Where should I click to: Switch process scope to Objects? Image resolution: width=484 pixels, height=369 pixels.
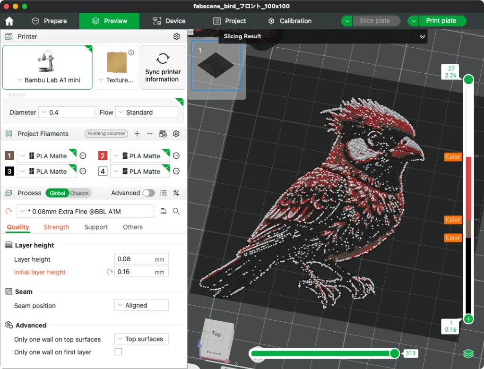pyautogui.click(x=79, y=193)
